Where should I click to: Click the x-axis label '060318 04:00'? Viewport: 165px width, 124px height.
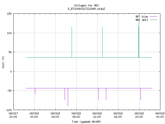point(55,115)
